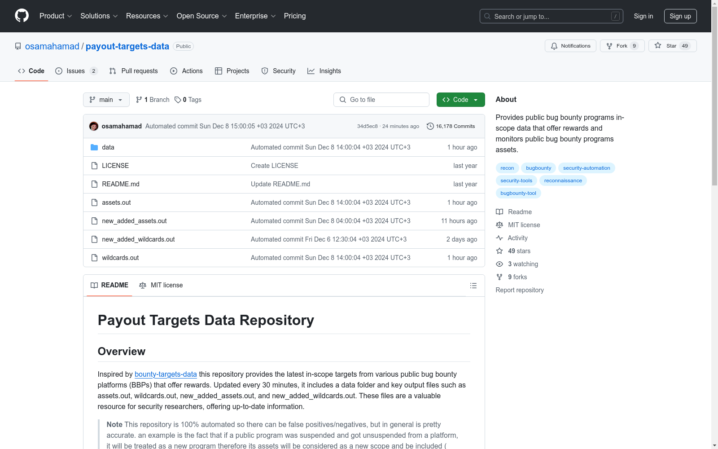Click the new_added_assets.out file icon
Viewport: 718px width, 449px height.
pyautogui.click(x=94, y=221)
